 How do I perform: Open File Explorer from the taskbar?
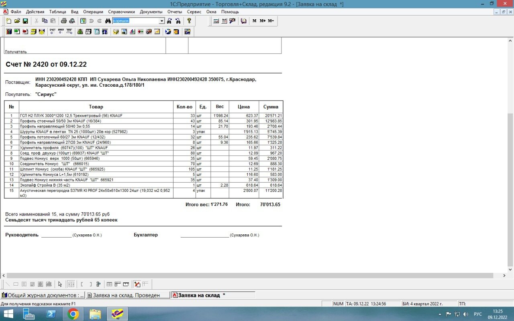point(95,314)
